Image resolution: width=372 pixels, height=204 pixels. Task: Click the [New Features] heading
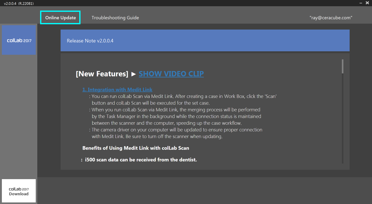tap(102, 74)
